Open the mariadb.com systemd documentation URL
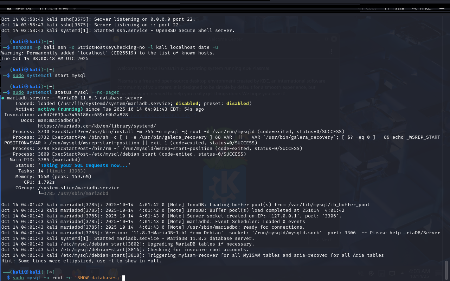This screenshot has width=450, height=281. pos(97,126)
